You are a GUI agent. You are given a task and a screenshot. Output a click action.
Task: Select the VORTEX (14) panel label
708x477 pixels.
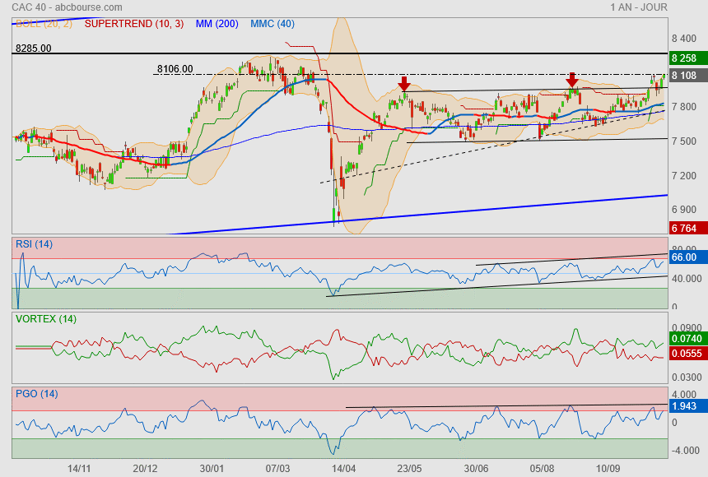(x=46, y=318)
